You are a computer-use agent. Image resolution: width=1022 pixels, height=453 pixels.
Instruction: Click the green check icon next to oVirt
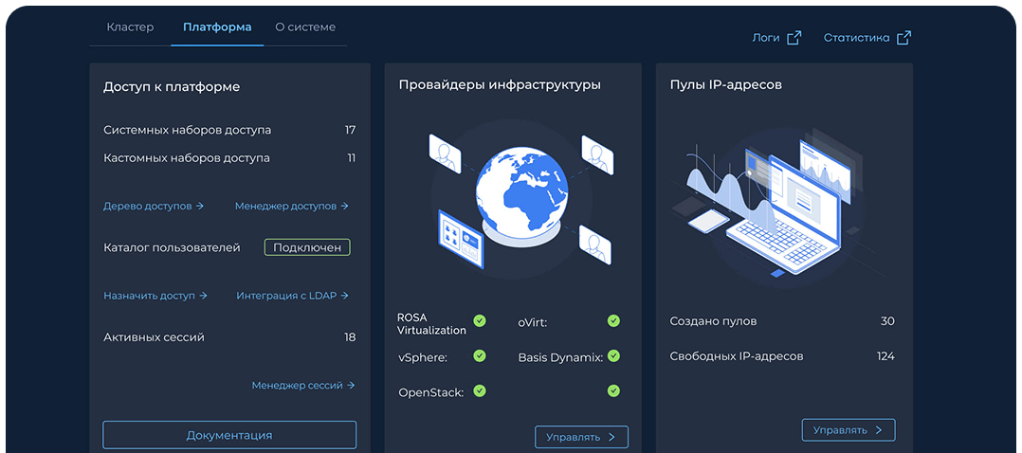613,321
